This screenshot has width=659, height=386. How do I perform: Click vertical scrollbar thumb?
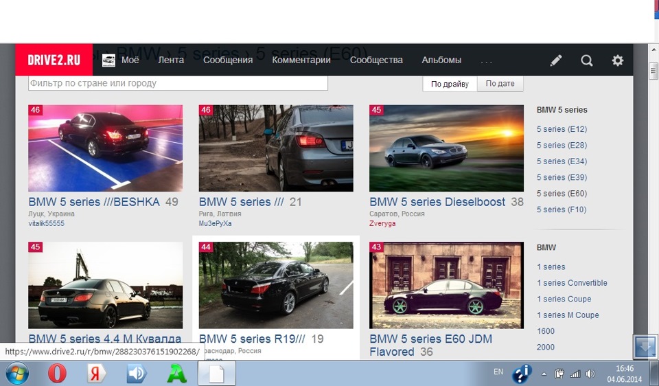pos(654,71)
